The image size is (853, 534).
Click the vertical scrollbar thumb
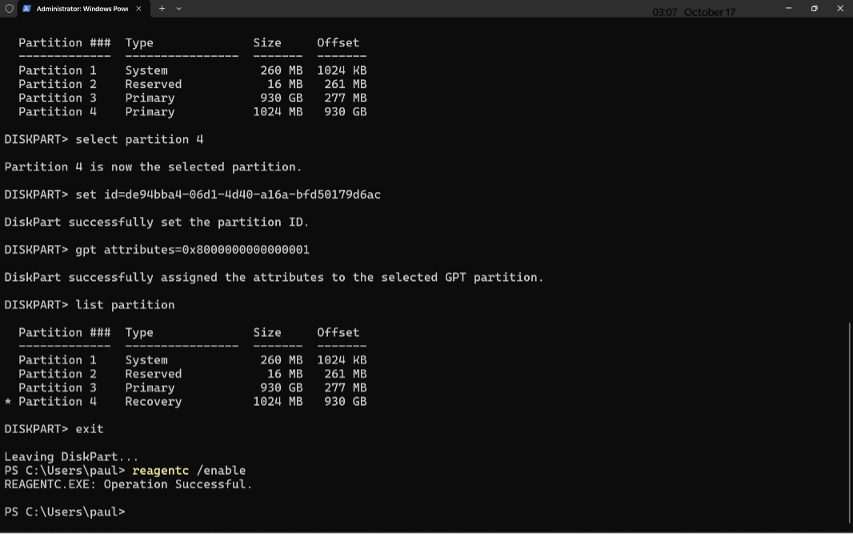(x=849, y=422)
